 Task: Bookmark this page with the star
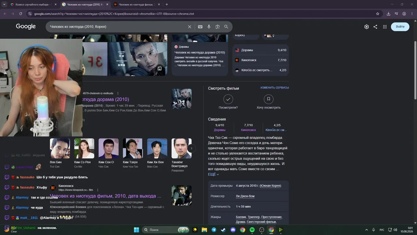[x=378, y=14]
